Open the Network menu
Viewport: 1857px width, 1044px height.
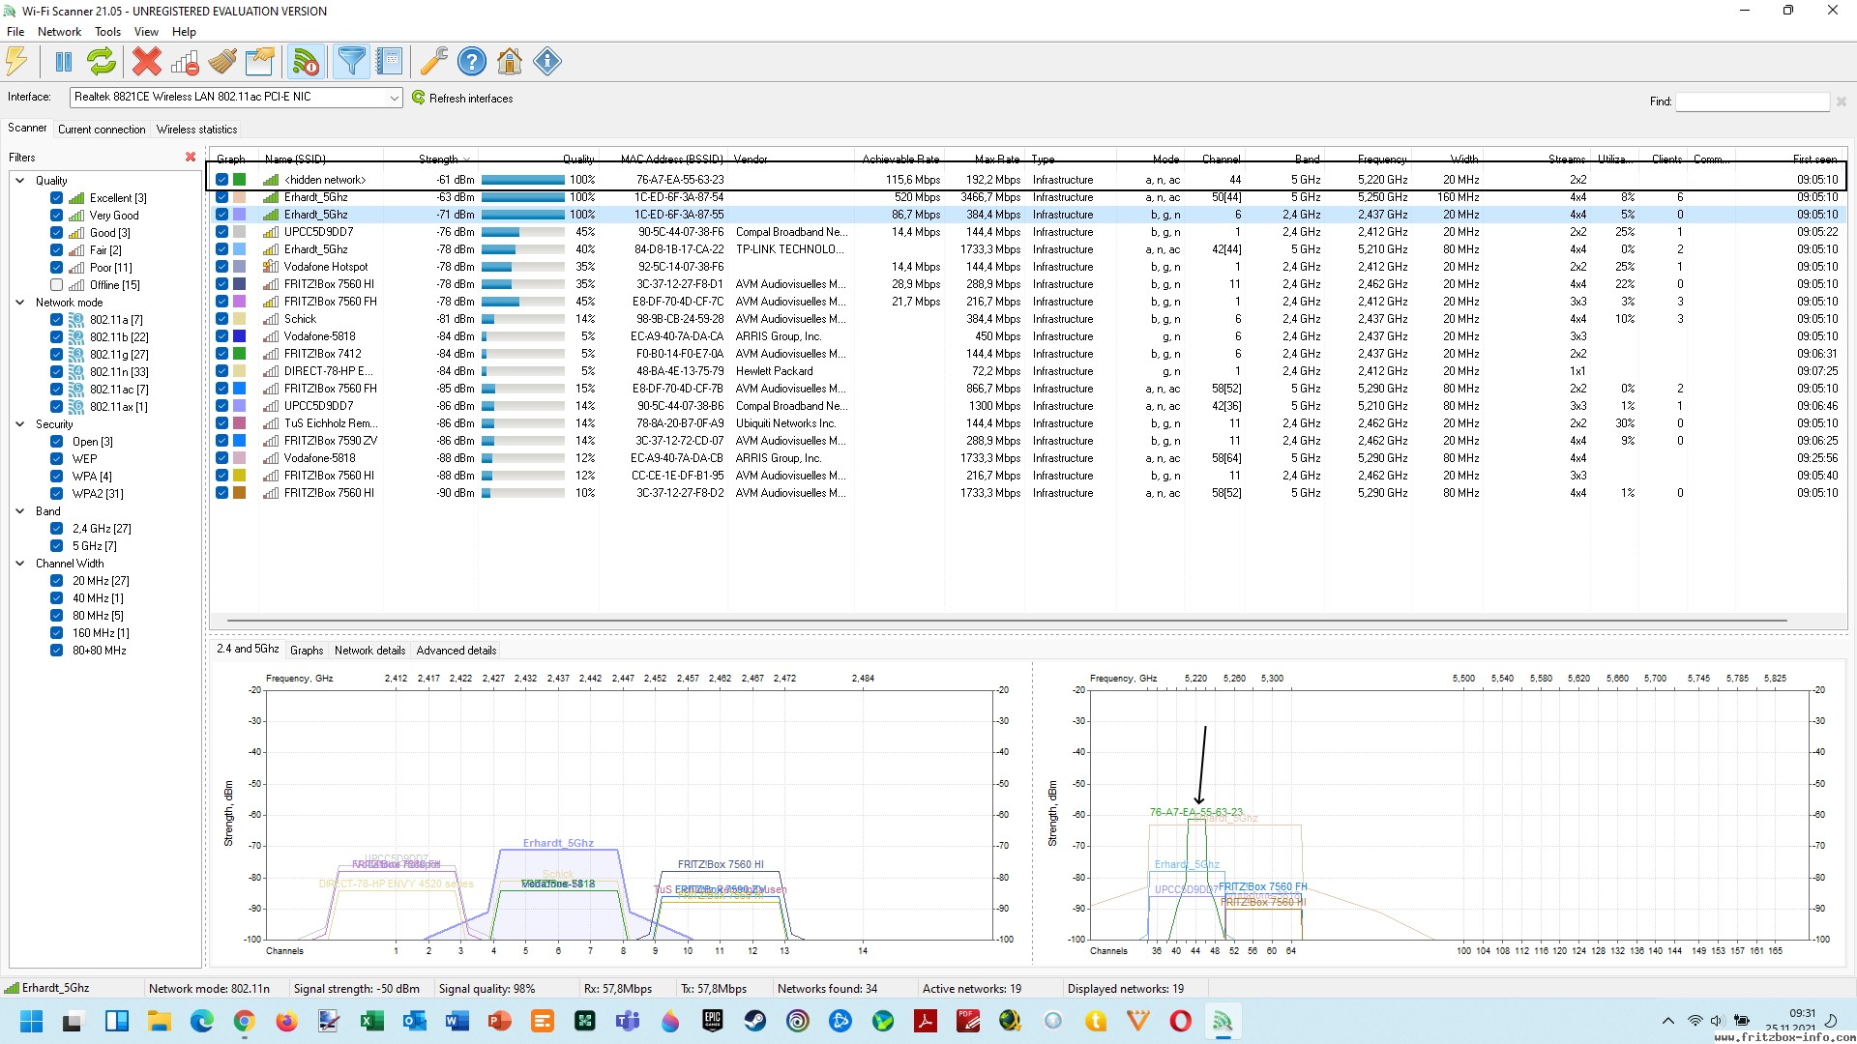click(x=59, y=32)
